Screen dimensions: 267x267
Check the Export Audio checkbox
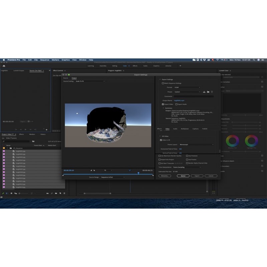click(176, 104)
